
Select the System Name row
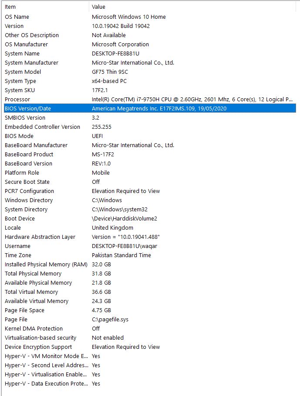150,54
